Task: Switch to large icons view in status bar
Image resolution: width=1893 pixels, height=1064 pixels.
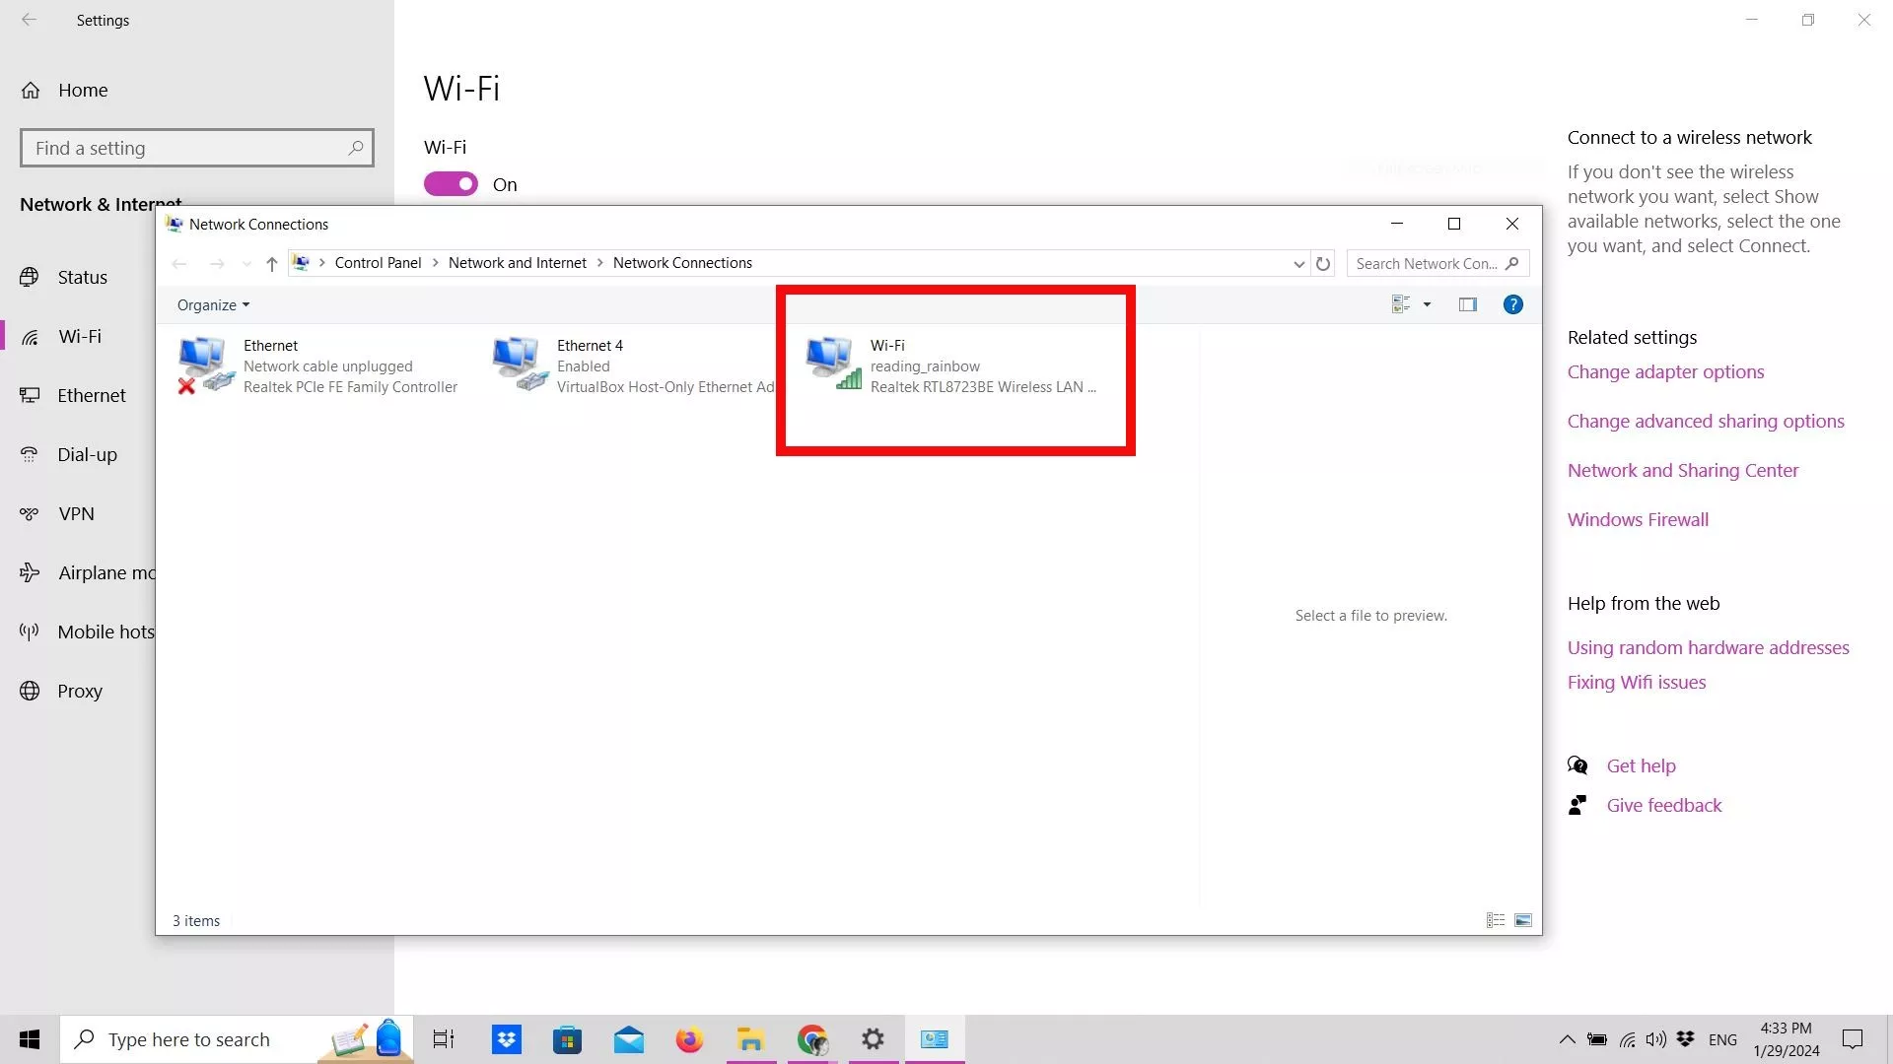Action: [1523, 920]
